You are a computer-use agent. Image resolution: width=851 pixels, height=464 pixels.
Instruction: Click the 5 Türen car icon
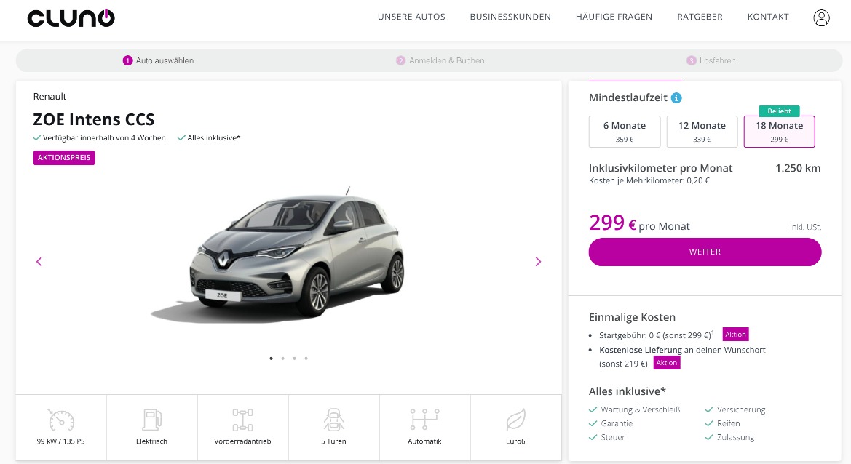(333, 420)
